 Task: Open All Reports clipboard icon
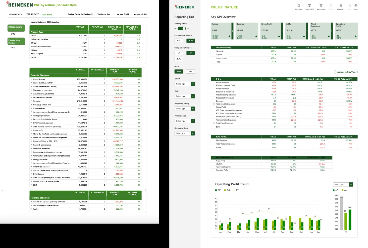pyautogui.click(x=341, y=6)
